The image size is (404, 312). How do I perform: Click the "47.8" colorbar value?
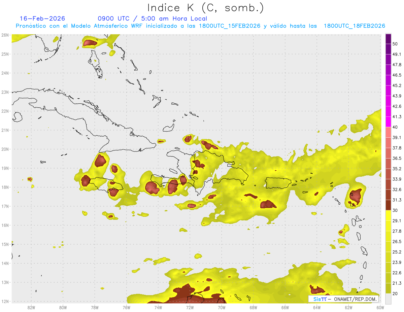point(397,65)
